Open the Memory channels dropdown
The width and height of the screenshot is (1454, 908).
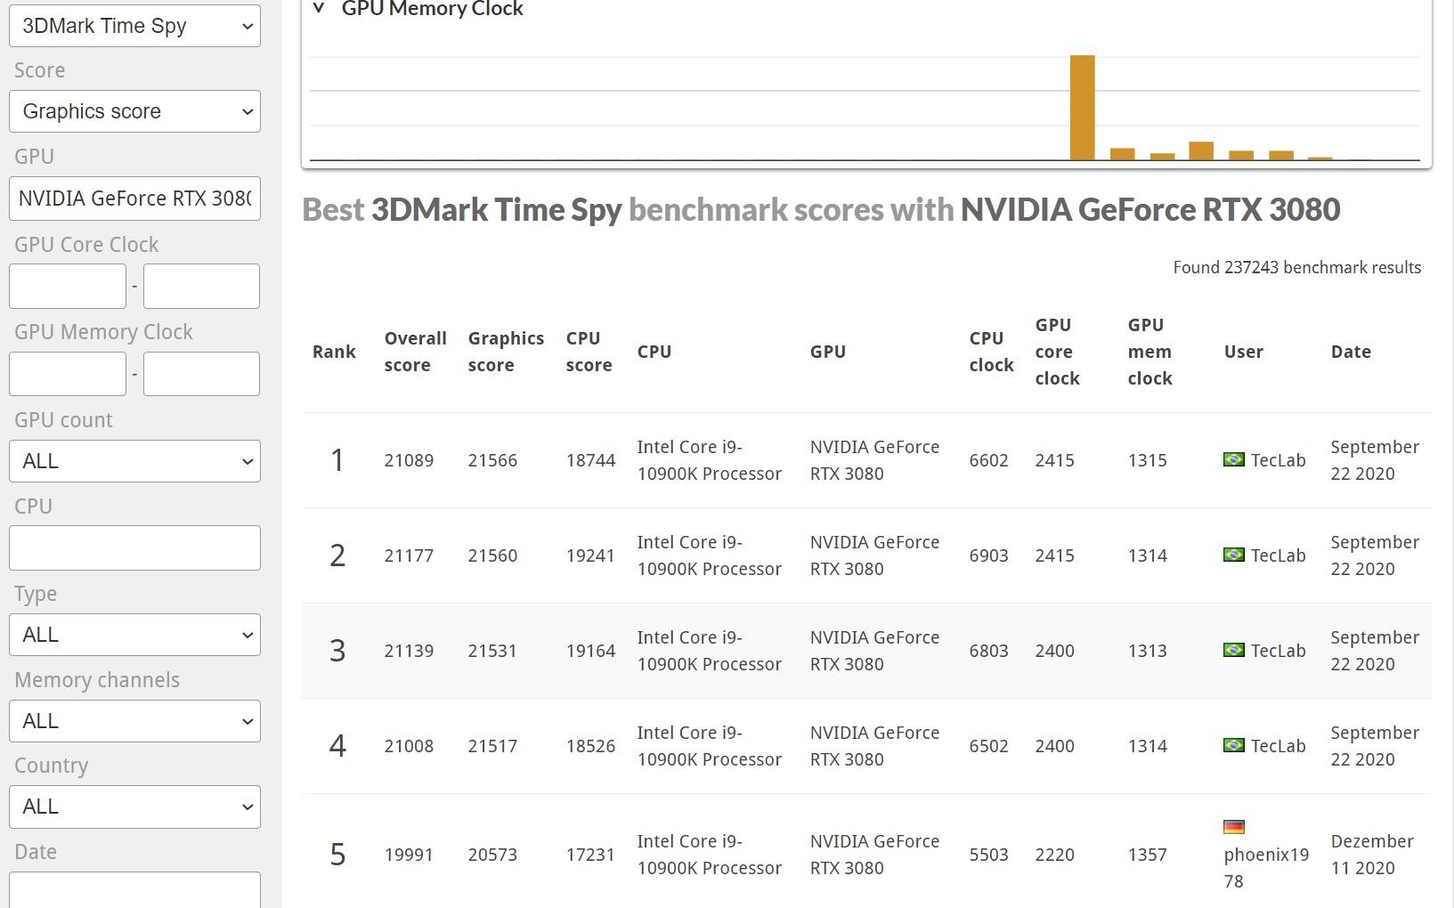pos(134,721)
